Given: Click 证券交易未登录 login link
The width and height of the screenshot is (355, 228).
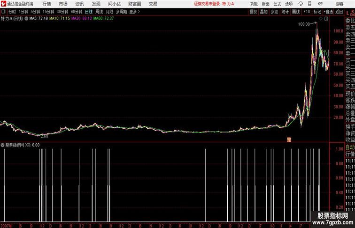Looking at the screenshot, I should [x=207, y=4].
